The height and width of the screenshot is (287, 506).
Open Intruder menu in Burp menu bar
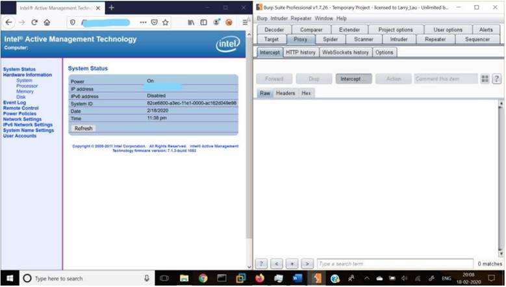279,18
